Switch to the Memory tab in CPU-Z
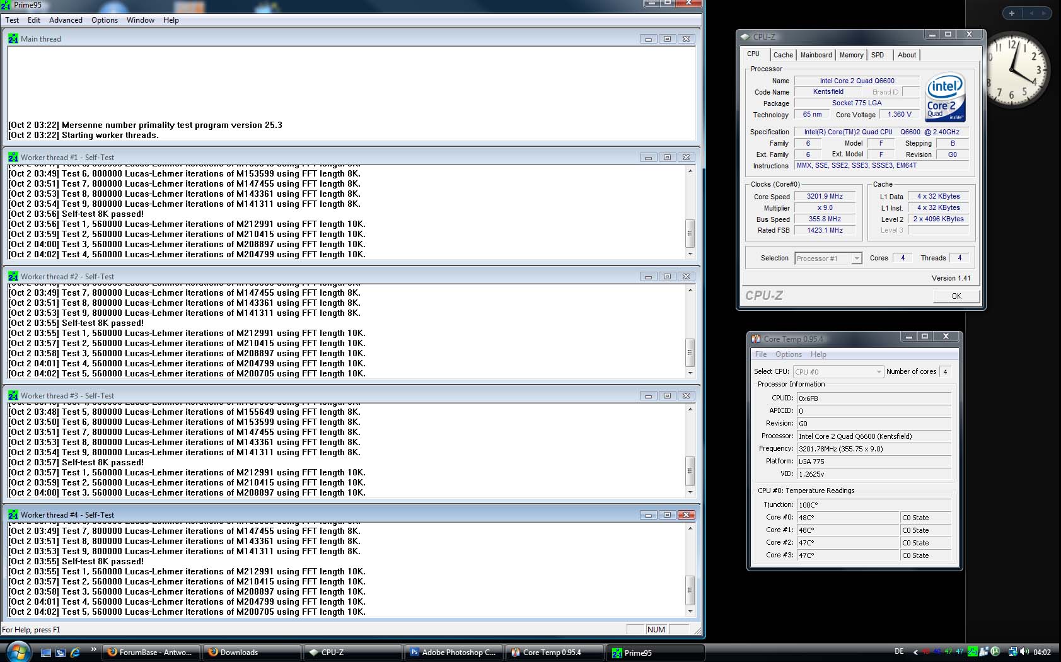 tap(851, 55)
